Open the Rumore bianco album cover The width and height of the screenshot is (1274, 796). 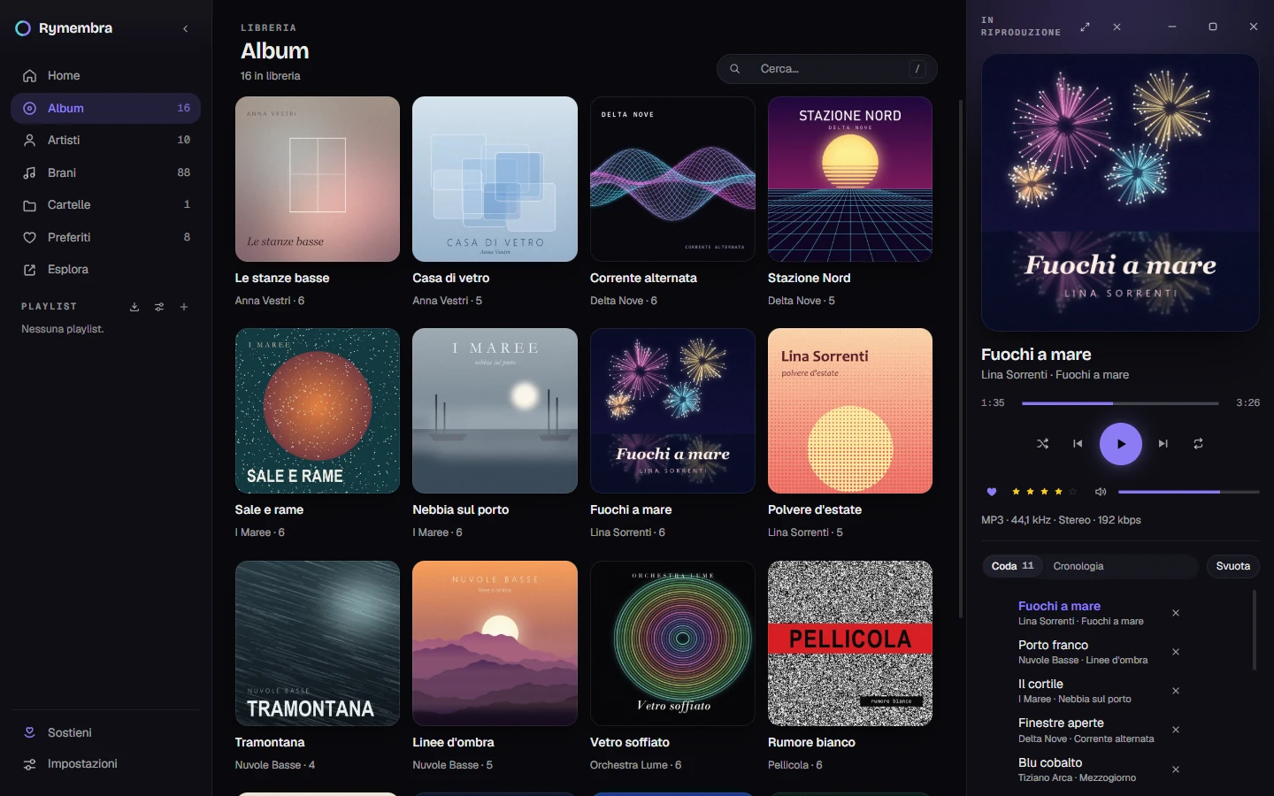(850, 644)
